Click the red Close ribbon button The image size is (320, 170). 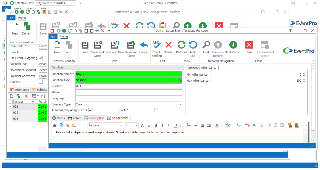click(x=249, y=47)
